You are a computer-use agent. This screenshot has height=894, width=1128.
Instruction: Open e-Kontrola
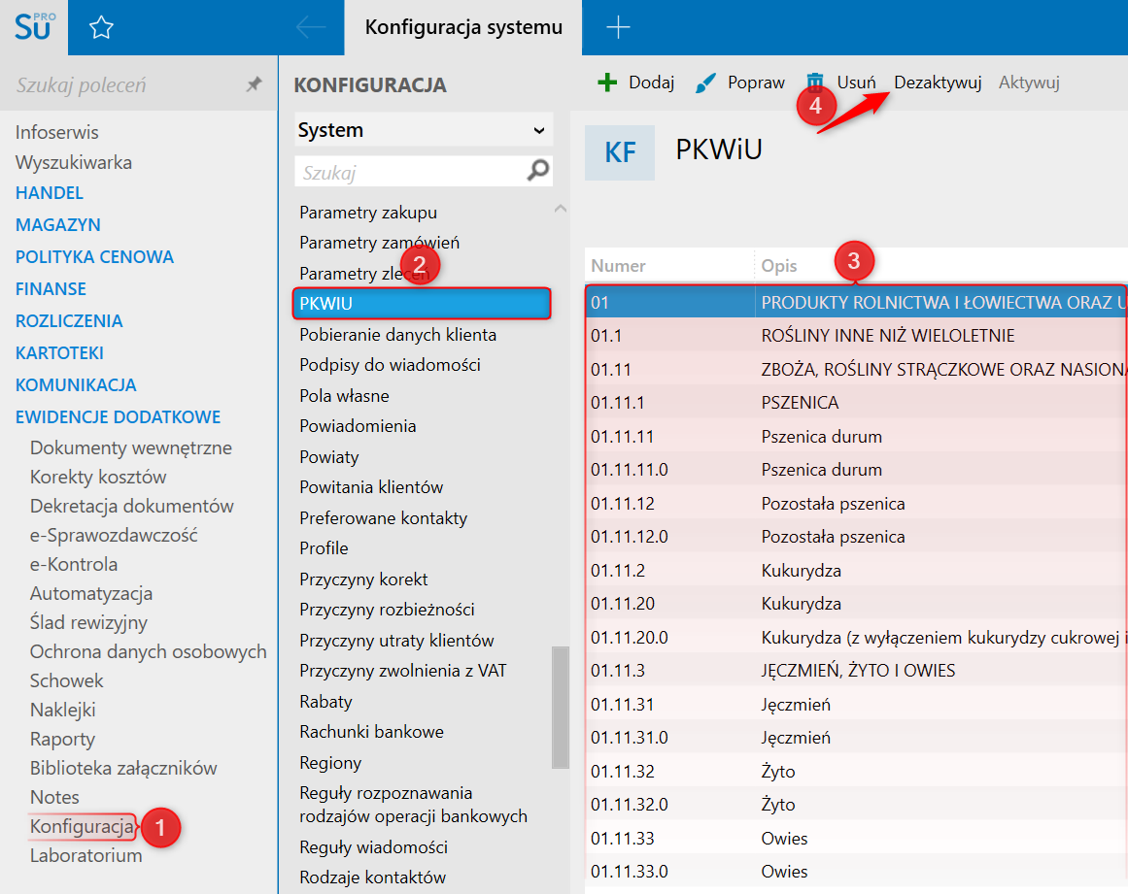pos(74,564)
